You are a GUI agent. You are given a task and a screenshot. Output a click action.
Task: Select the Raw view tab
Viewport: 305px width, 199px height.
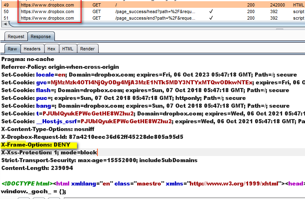pos(12,49)
